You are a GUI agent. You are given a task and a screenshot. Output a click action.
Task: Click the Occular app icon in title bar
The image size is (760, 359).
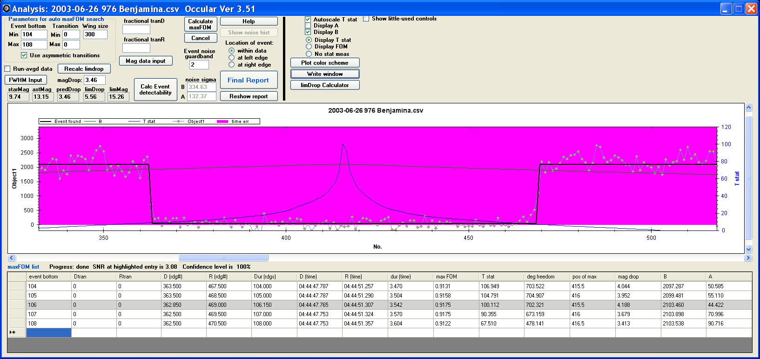(x=7, y=8)
